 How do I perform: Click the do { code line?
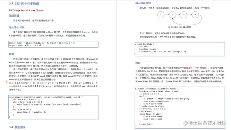pos(141,96)
